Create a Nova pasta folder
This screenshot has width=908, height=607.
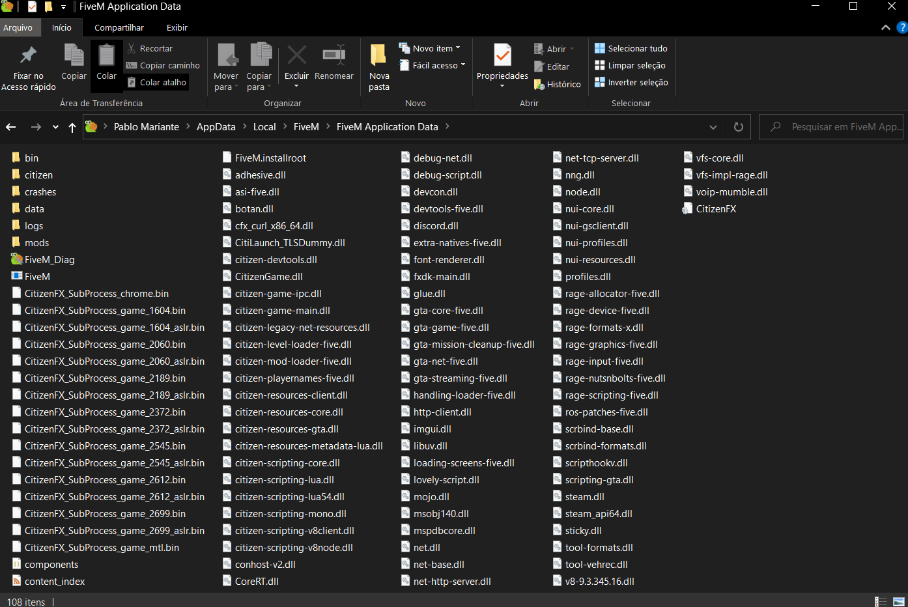tap(379, 68)
